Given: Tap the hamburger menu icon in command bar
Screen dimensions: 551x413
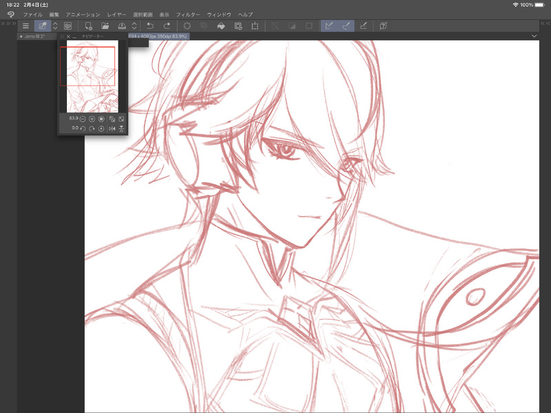Looking at the screenshot, I should (x=26, y=26).
